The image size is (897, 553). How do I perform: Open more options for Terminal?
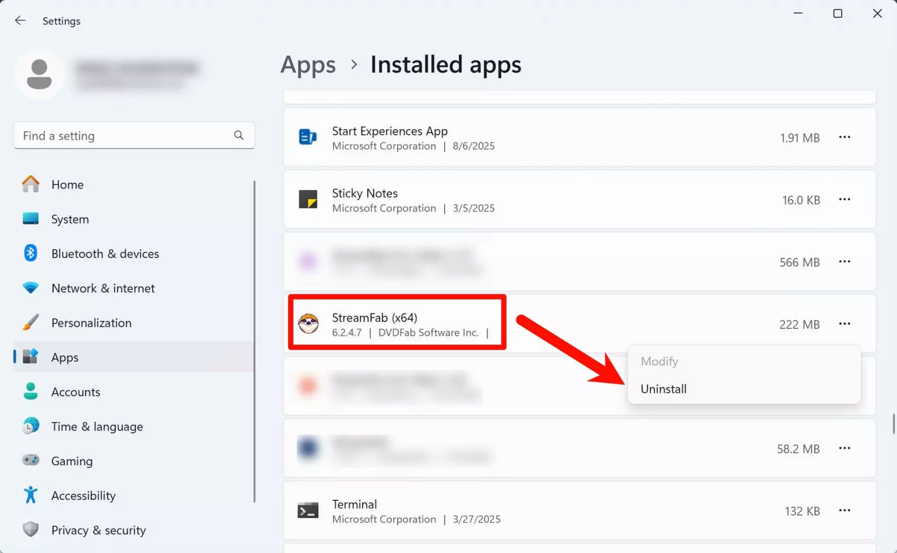[845, 511]
